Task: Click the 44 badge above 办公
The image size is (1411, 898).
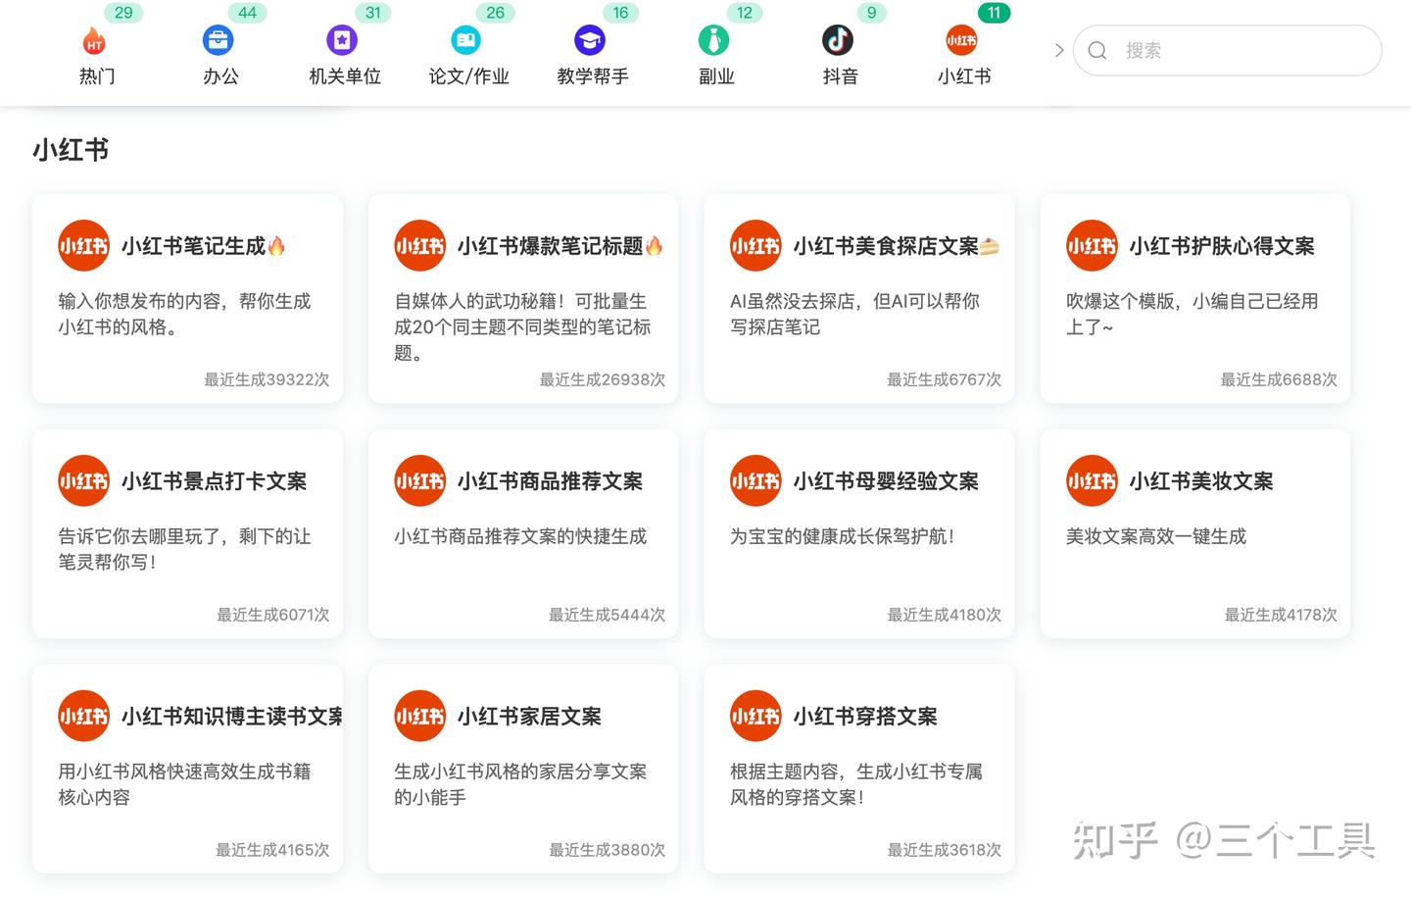Action: click(247, 13)
